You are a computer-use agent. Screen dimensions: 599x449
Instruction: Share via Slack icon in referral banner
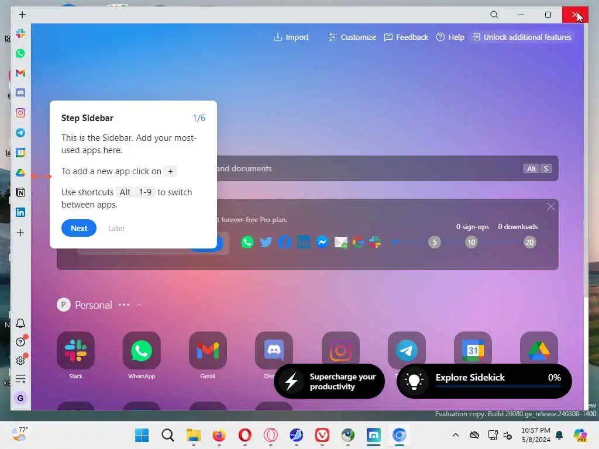(x=375, y=242)
